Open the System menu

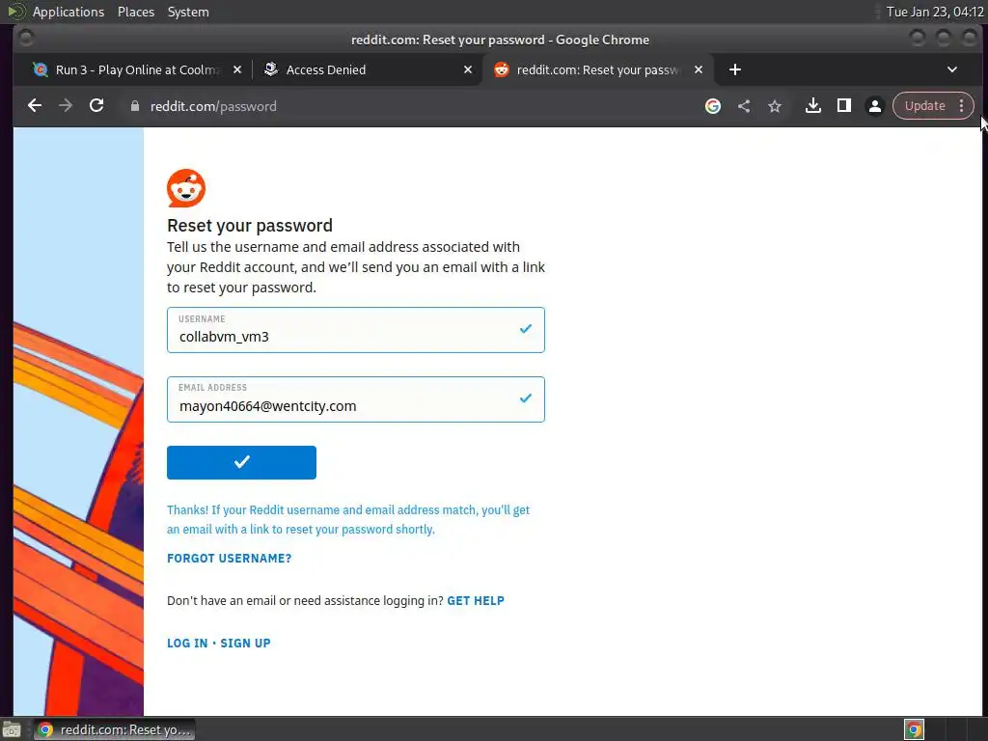pyautogui.click(x=188, y=12)
